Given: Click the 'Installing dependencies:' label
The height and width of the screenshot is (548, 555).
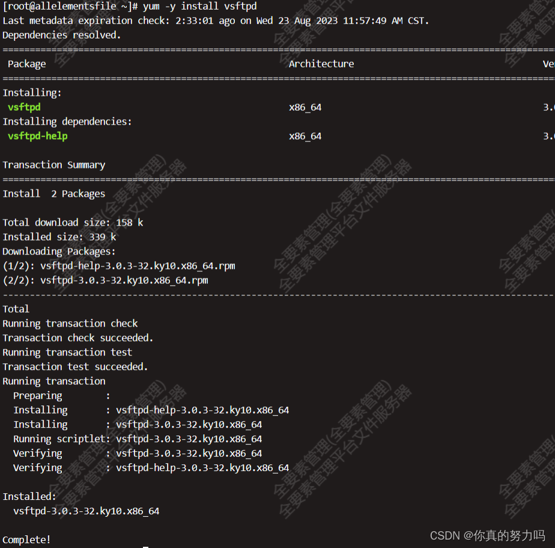Looking at the screenshot, I should (x=67, y=122).
